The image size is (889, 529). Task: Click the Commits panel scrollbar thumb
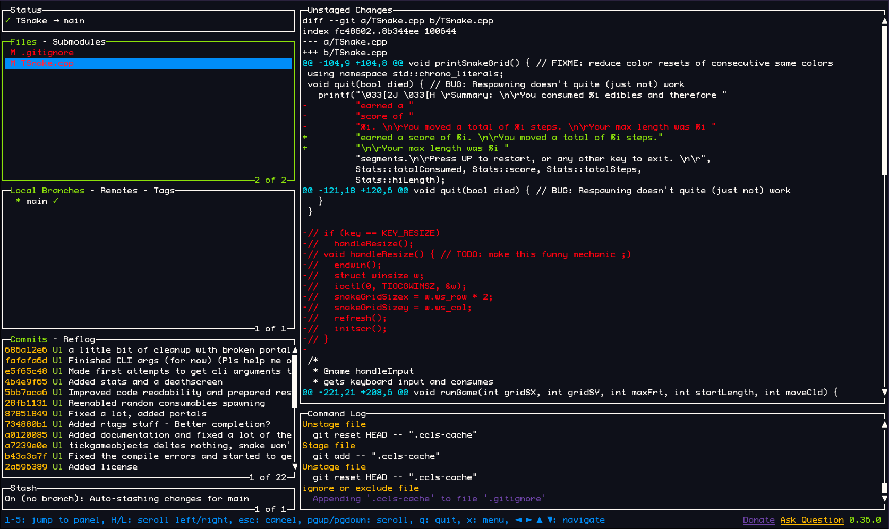pos(295,382)
